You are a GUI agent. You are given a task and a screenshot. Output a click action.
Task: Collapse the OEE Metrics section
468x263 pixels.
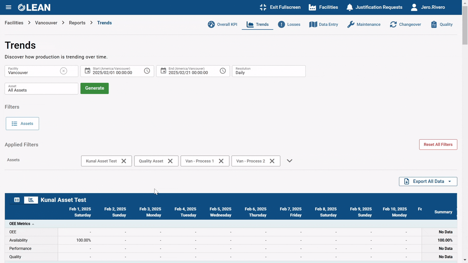pyautogui.click(x=22, y=224)
